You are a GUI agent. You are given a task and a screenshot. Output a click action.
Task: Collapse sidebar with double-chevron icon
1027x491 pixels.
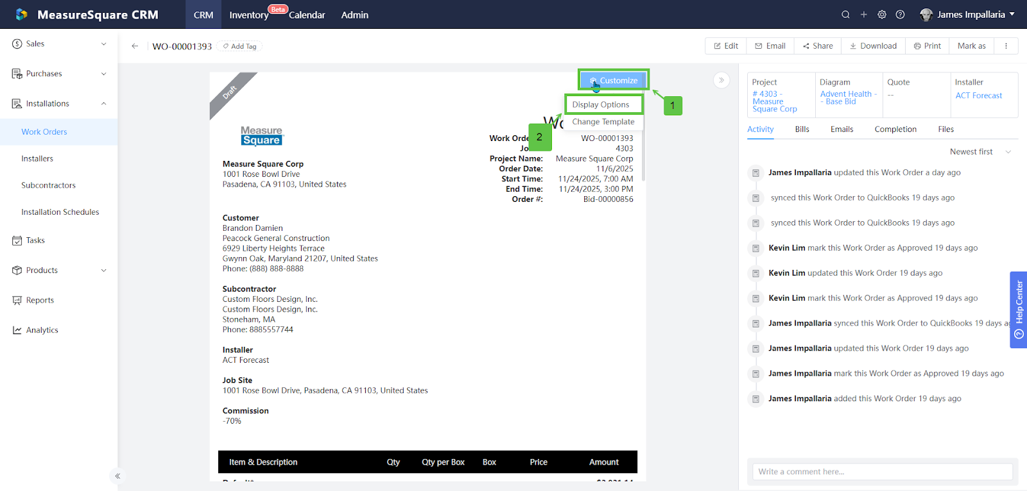[117, 476]
